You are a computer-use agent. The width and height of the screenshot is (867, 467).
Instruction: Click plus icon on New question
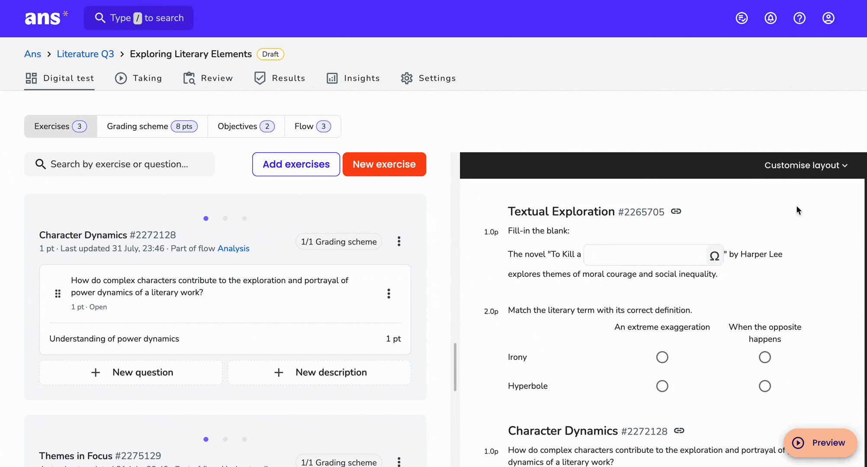pyautogui.click(x=96, y=372)
